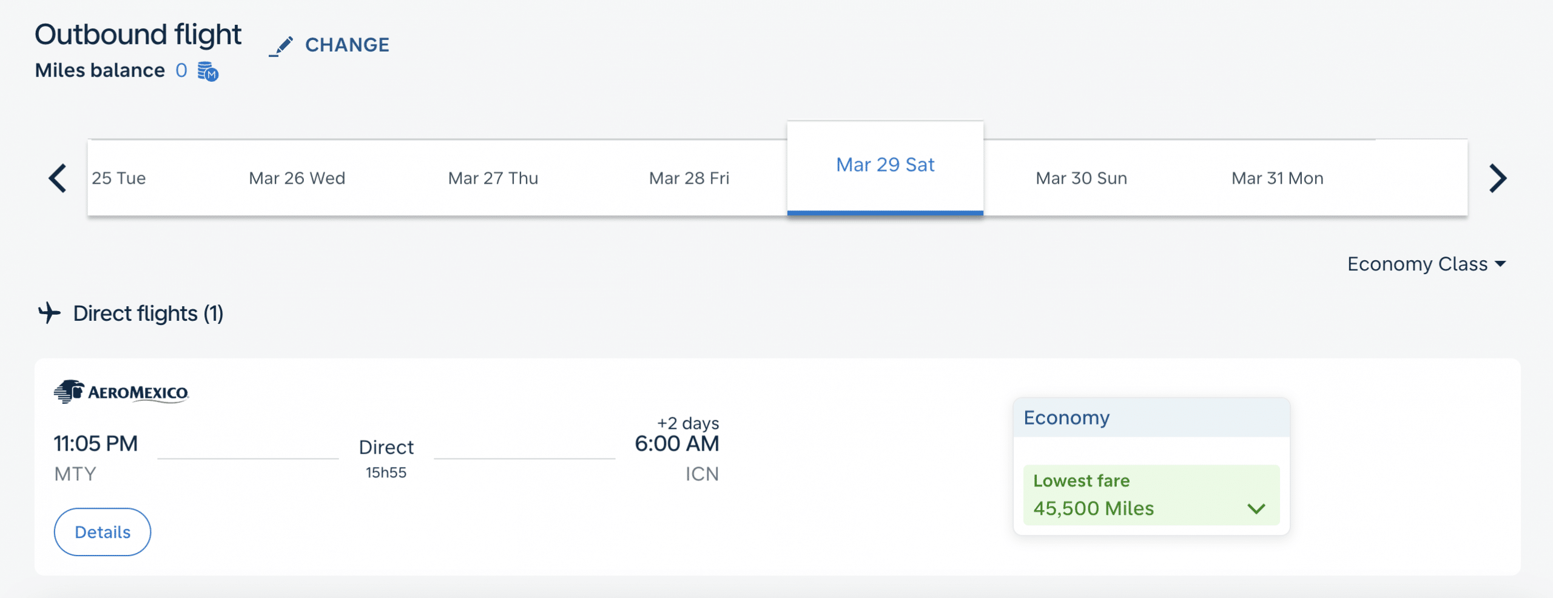This screenshot has height=598, width=1553.
Task: Select the Mar 29 Sat tab
Action: [x=885, y=165]
